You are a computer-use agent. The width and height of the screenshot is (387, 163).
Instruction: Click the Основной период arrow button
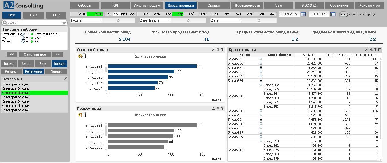[343, 14]
